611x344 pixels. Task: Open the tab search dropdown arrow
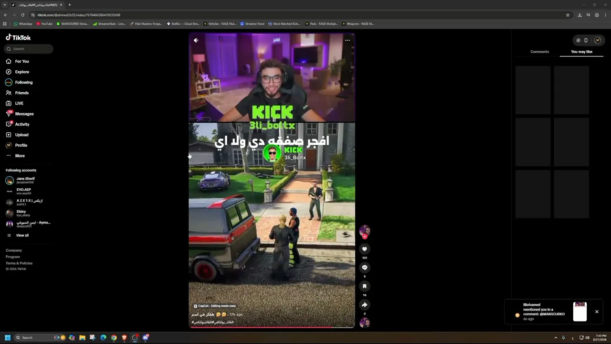click(x=4, y=5)
